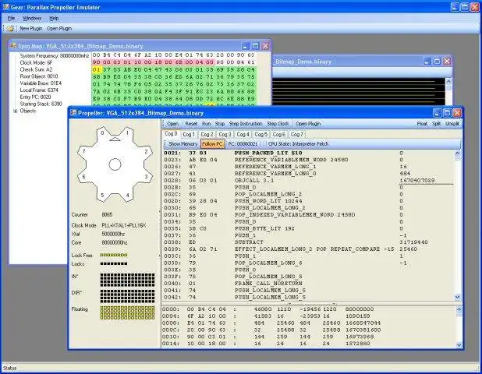482x374 pixels.
Task: Select Check Sum: A2 tree item
Action: [36, 69]
